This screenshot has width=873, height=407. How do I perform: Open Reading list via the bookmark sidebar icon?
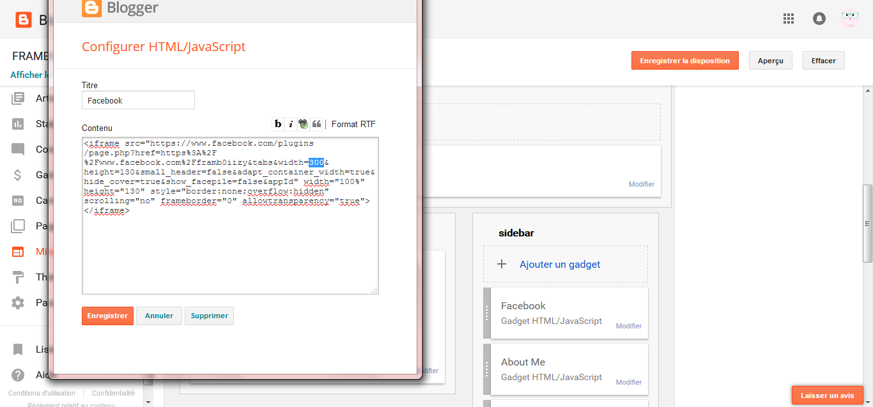18,349
